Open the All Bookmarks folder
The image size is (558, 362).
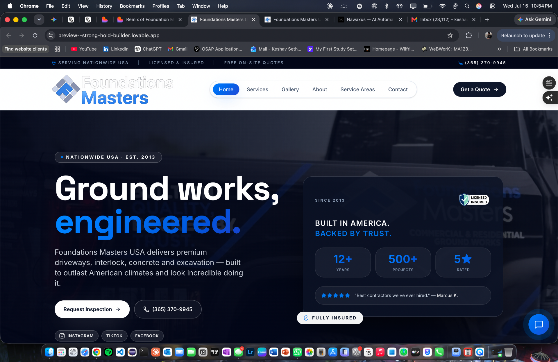point(533,49)
